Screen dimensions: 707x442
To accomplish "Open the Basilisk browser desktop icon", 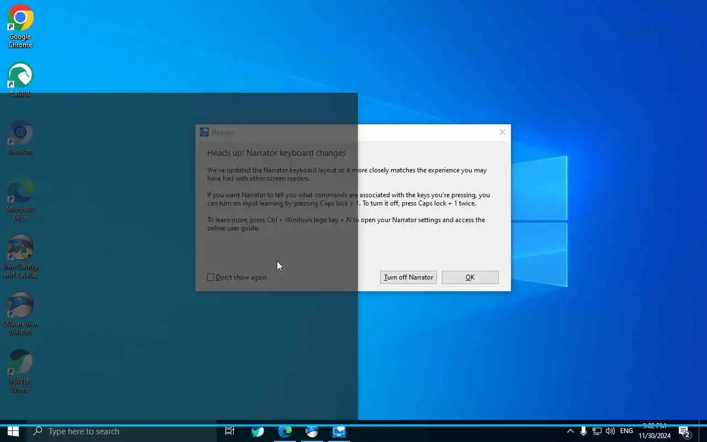I will (20, 80).
